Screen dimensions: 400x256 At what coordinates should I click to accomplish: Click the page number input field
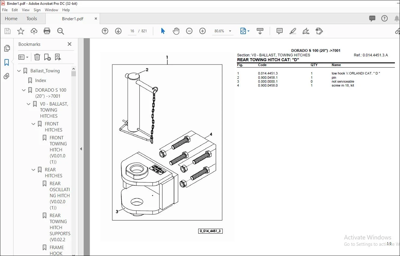132,31
